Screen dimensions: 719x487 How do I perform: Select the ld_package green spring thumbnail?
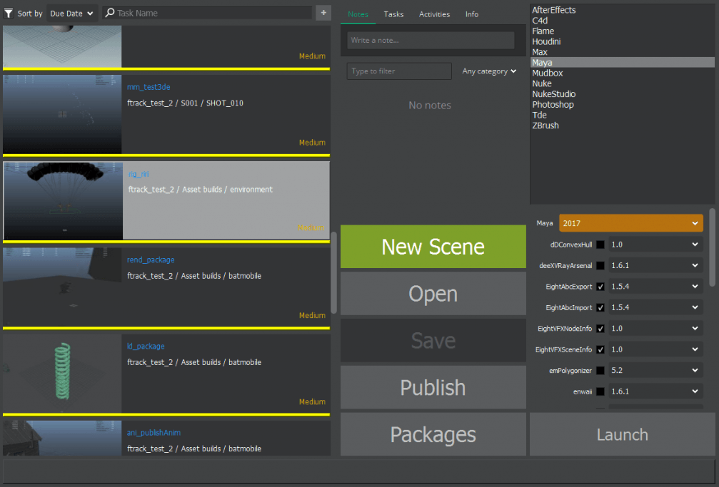[x=62, y=374]
